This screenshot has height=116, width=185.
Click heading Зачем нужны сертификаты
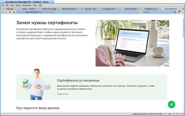(47, 23)
